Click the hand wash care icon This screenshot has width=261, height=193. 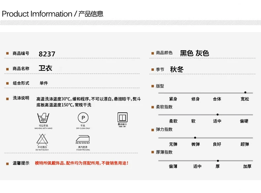point(43,118)
